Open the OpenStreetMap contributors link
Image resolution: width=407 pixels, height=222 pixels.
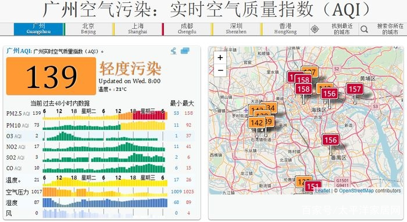pyautogui.click(x=370, y=191)
